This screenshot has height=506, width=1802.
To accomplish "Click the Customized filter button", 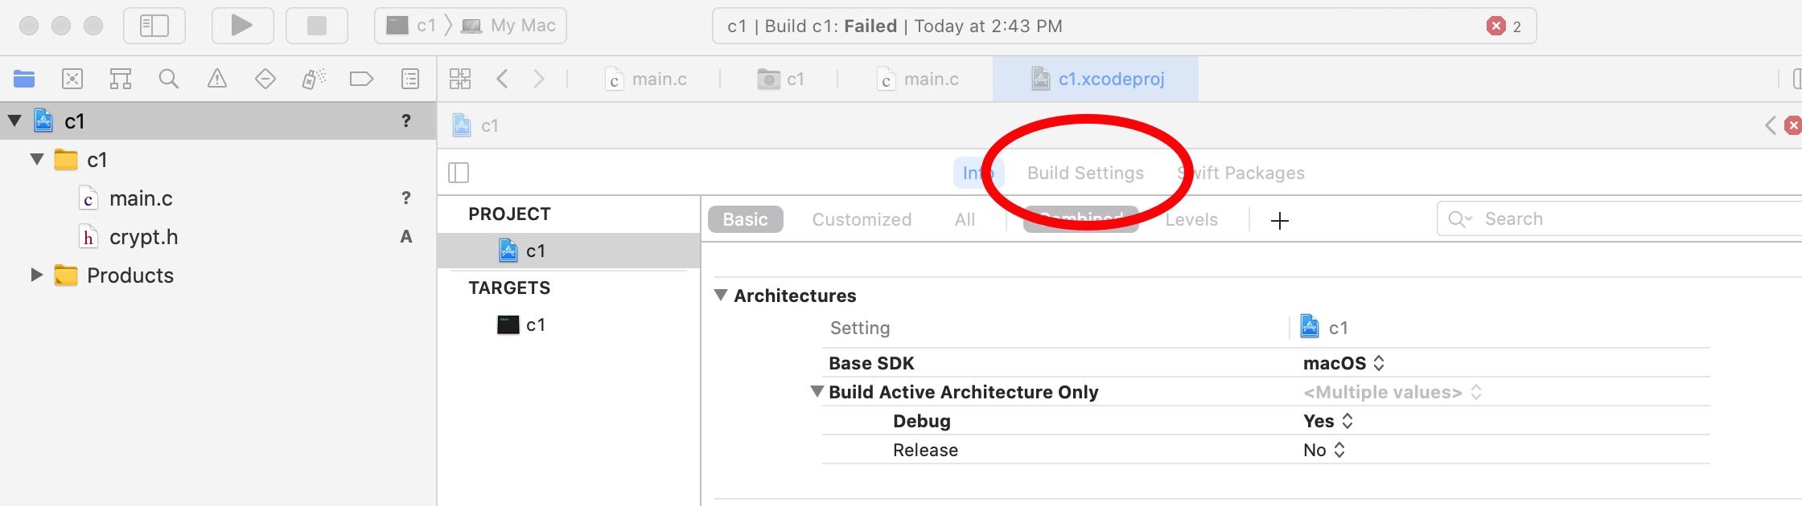I will point(862,219).
